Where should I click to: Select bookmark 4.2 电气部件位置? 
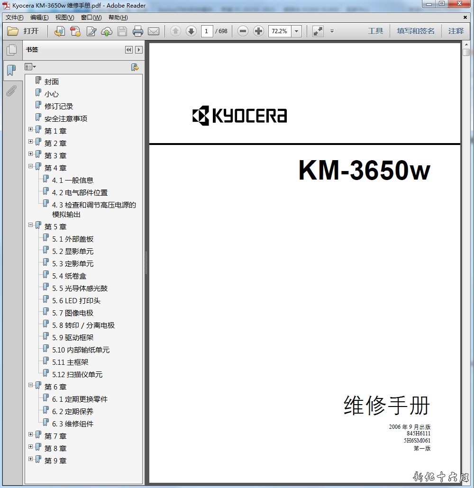pyautogui.click(x=80, y=193)
